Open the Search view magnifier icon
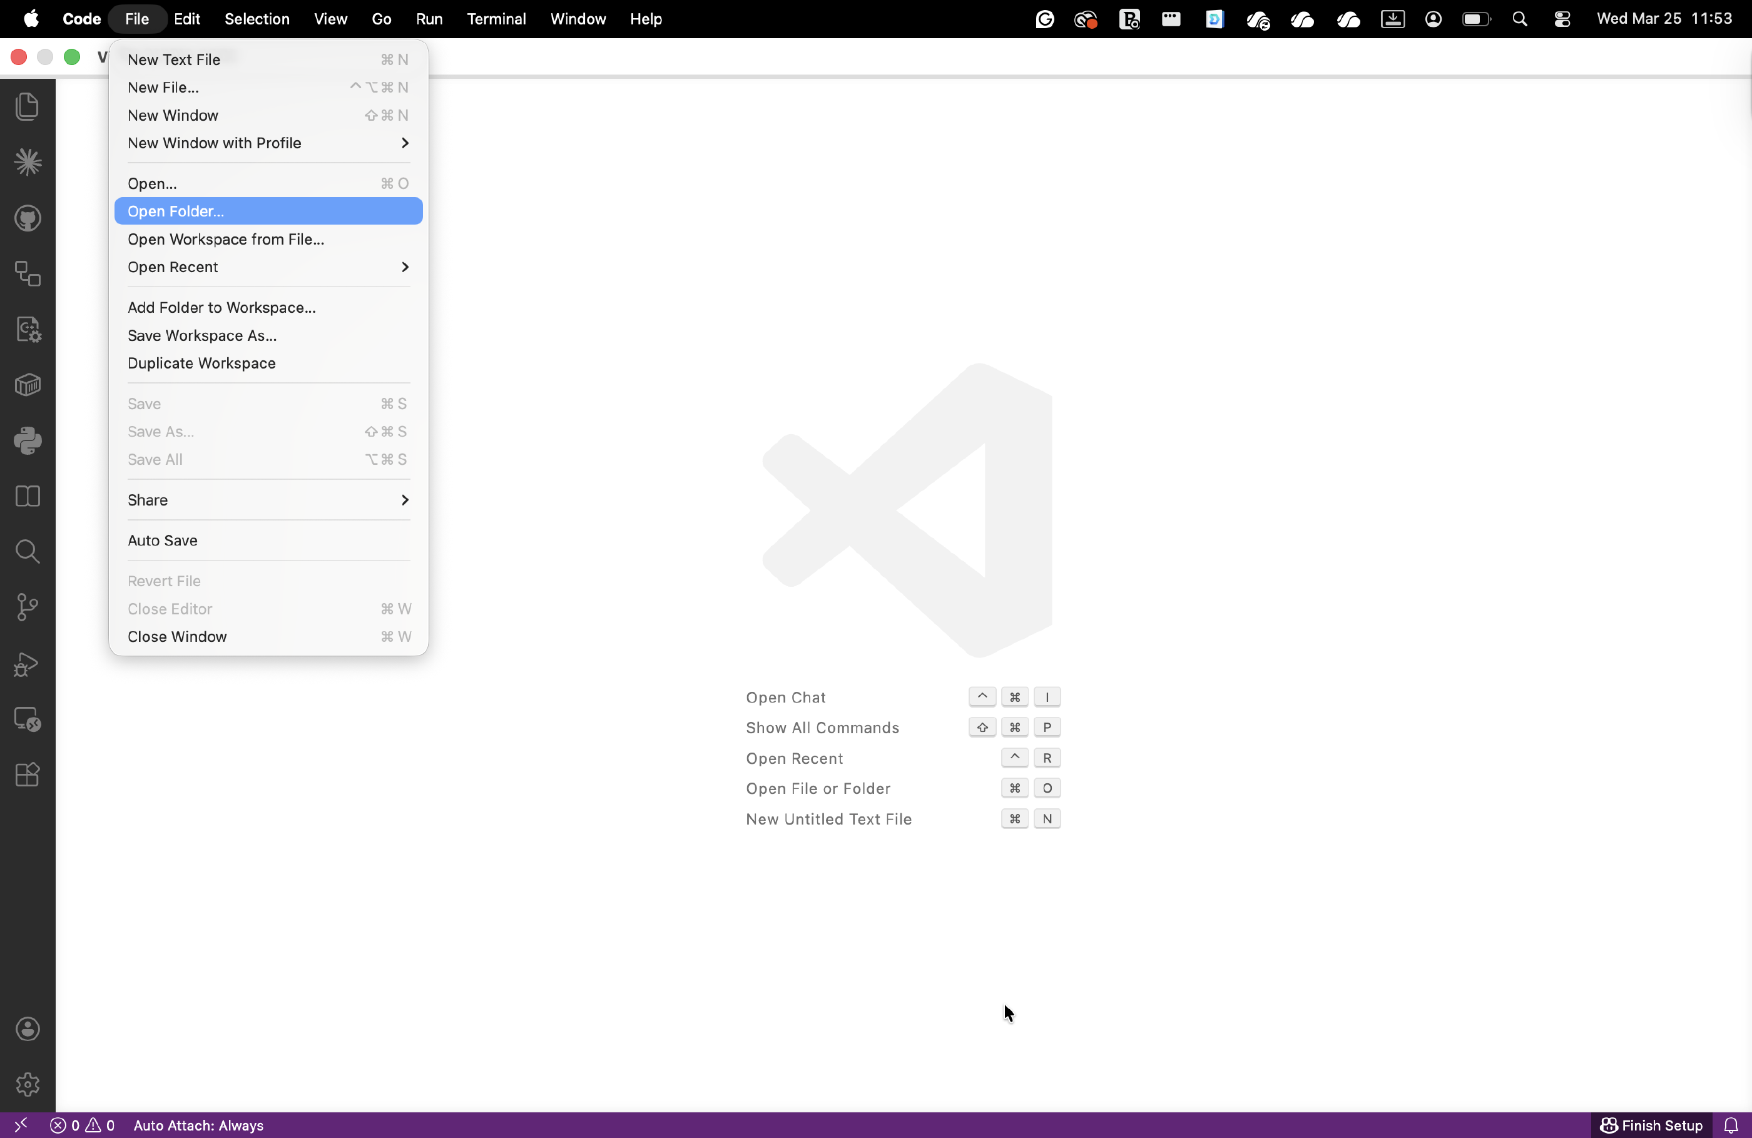This screenshot has height=1138, width=1752. coord(28,551)
